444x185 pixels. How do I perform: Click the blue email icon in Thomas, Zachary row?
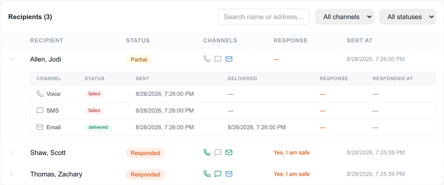(x=229, y=174)
